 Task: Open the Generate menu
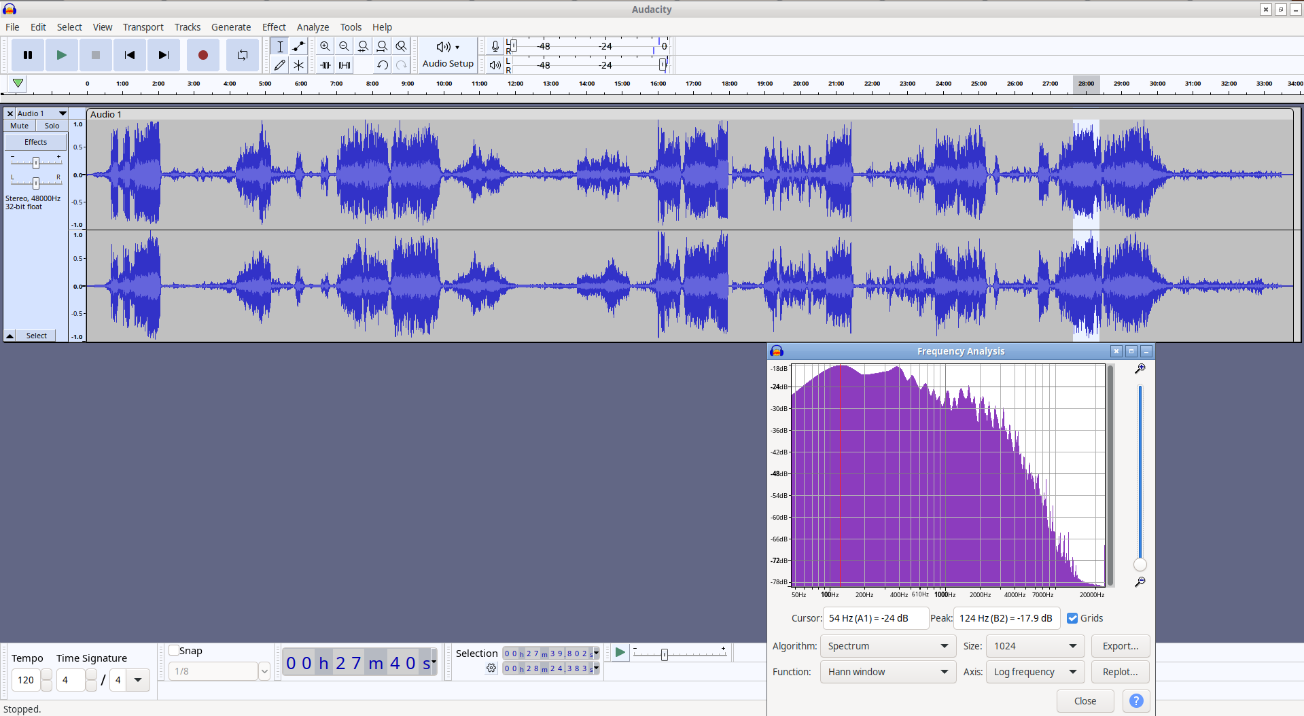pos(231,27)
